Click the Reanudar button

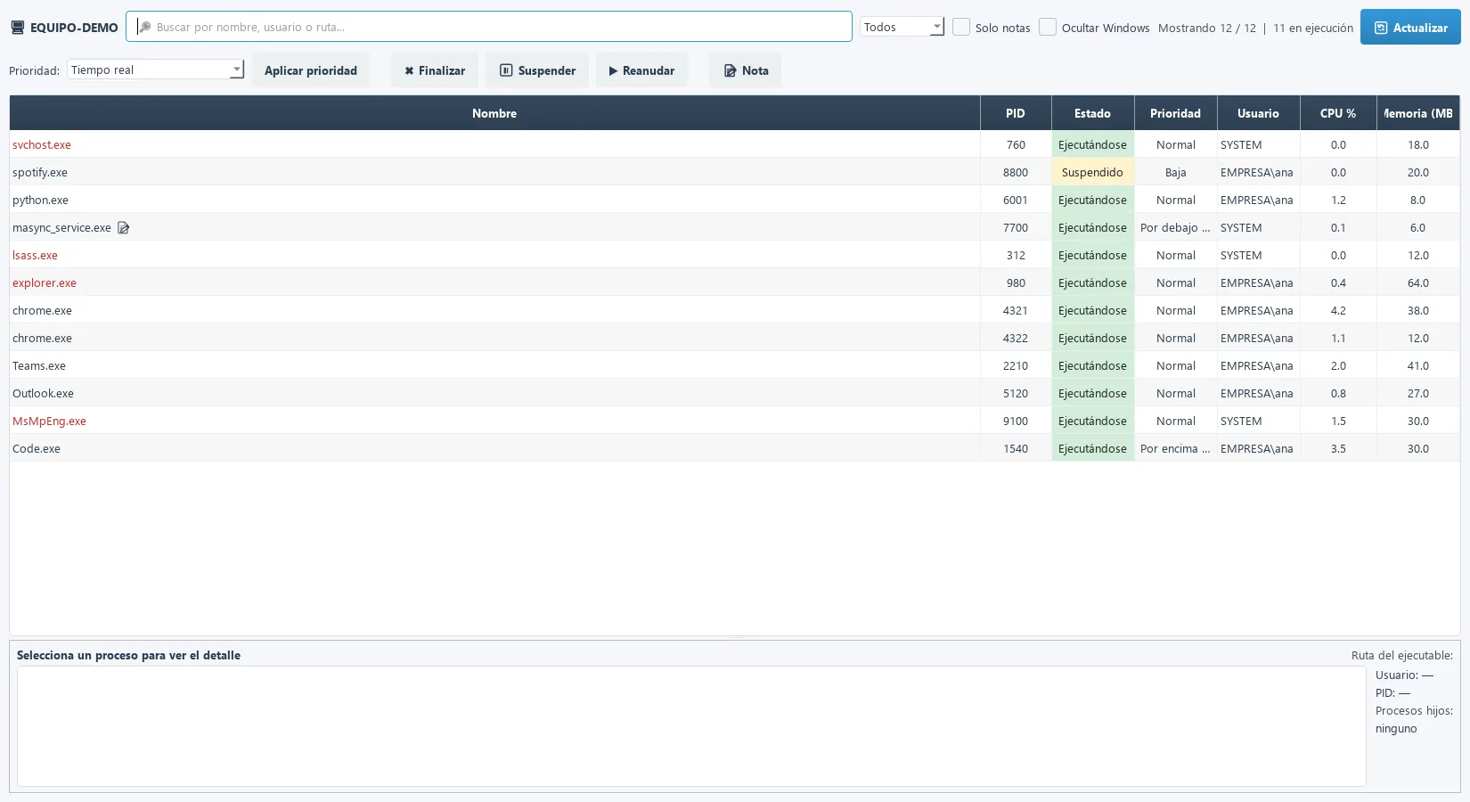click(x=641, y=70)
